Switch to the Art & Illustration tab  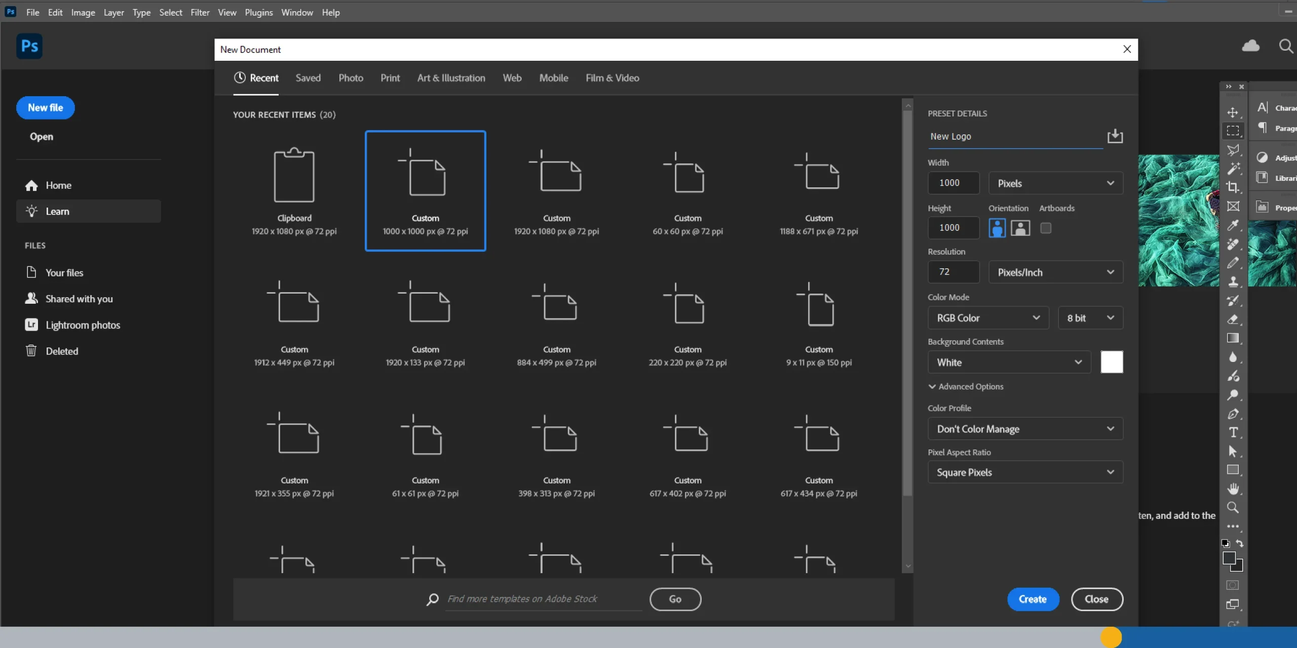pyautogui.click(x=451, y=78)
